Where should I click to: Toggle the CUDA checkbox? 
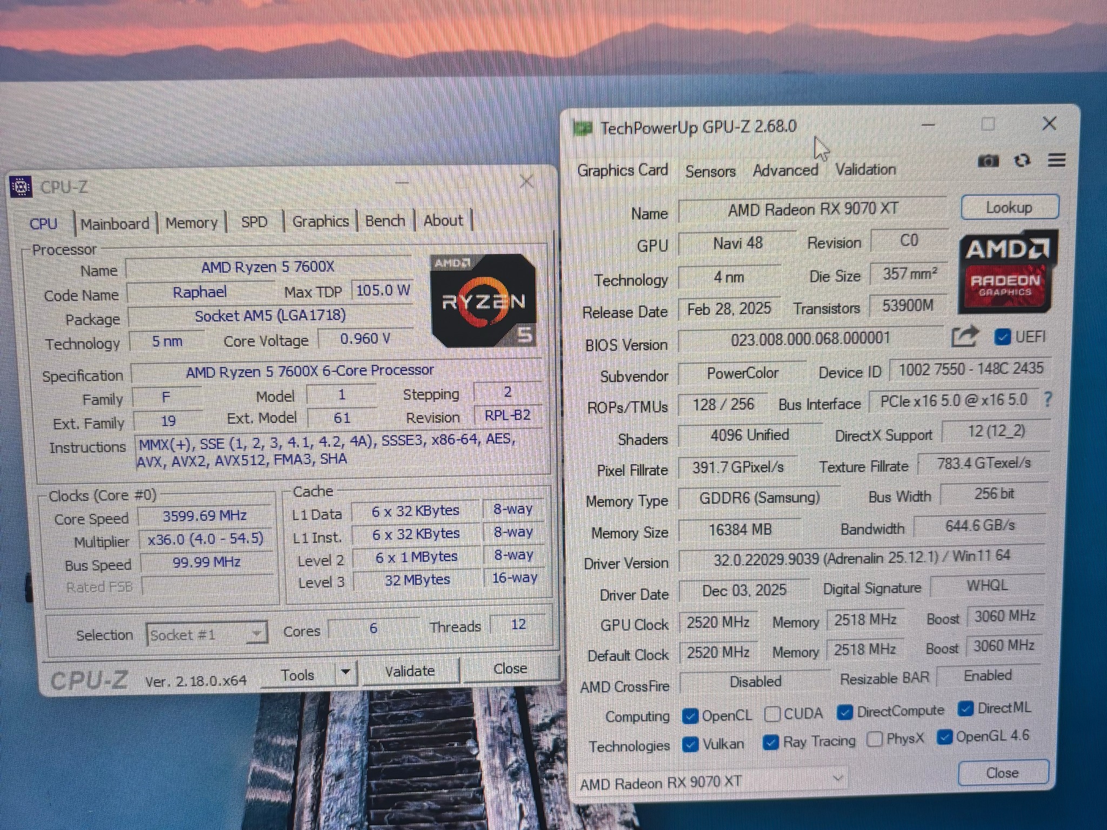pyautogui.click(x=772, y=714)
